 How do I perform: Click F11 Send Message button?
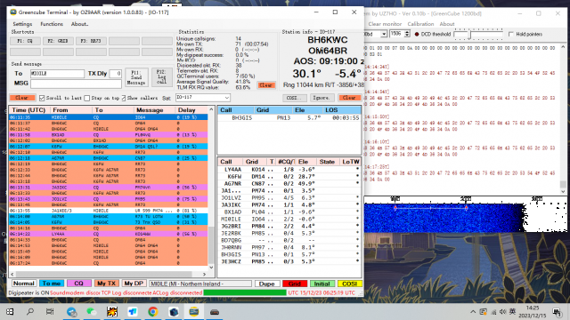coord(136,77)
